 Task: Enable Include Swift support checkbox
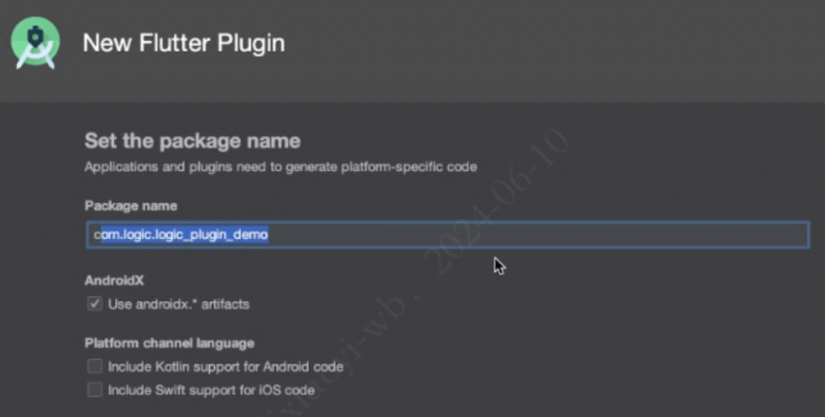tap(94, 389)
